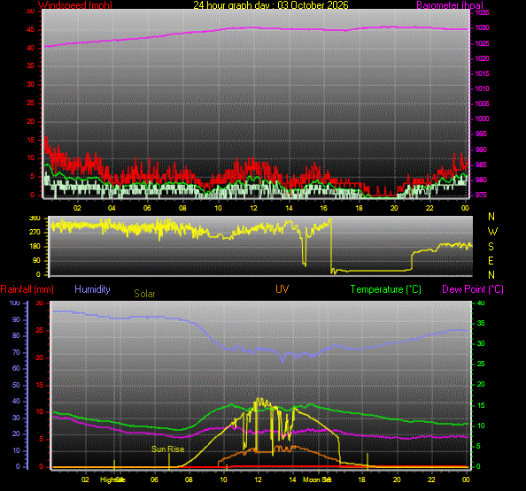526x491 pixels.
Task: Select wind direction axis value 180
Action: pyautogui.click(x=35, y=246)
